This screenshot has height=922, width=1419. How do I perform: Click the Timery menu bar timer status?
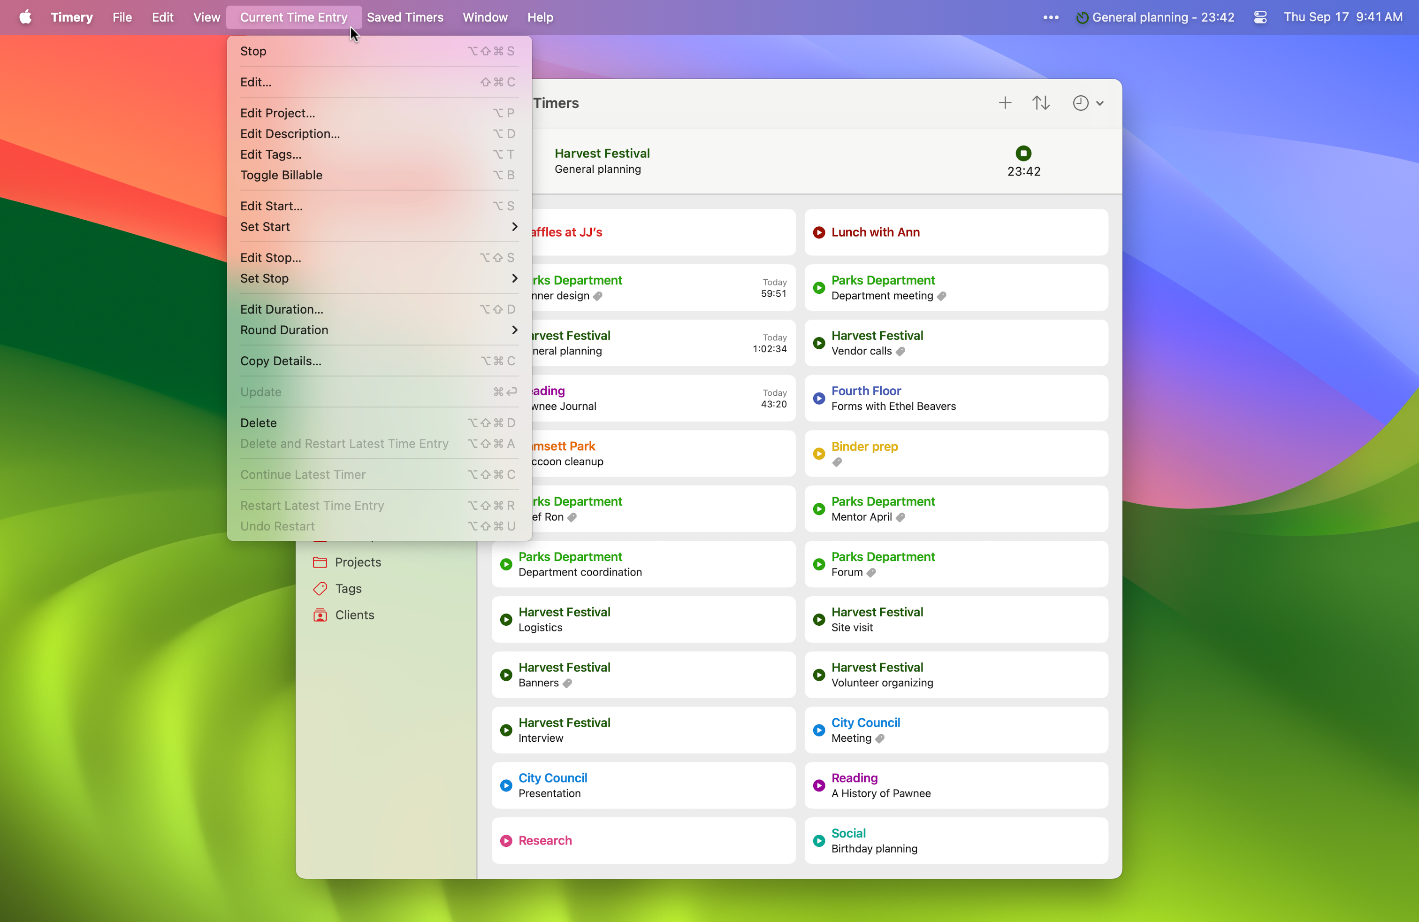[x=1155, y=17]
